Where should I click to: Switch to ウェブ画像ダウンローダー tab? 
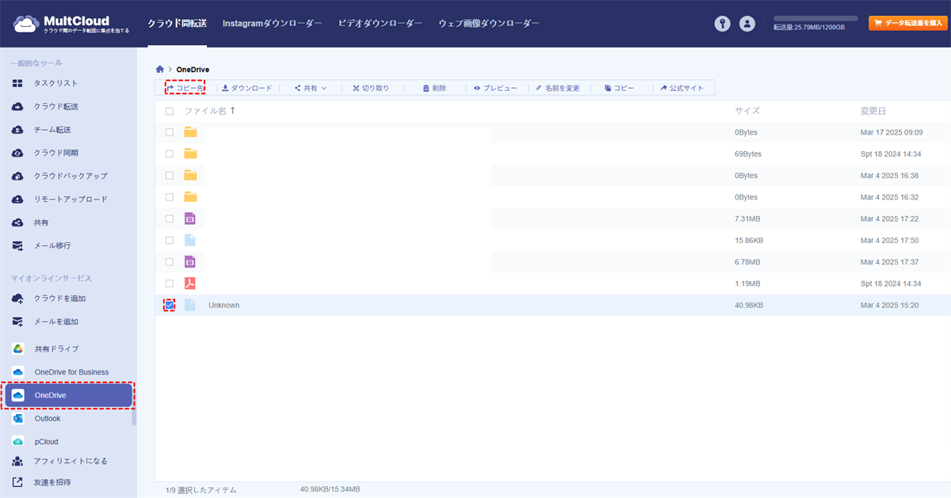coord(489,24)
